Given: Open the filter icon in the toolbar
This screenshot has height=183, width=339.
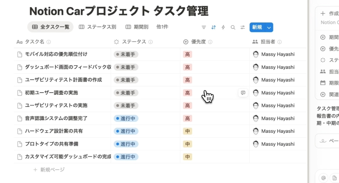Looking at the screenshot, I should coord(204,27).
